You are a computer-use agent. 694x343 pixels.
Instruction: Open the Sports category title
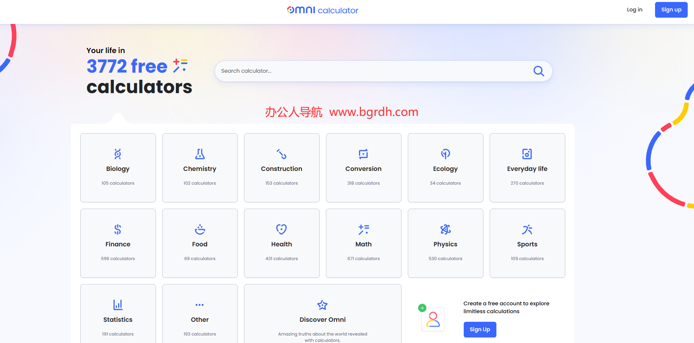(527, 244)
